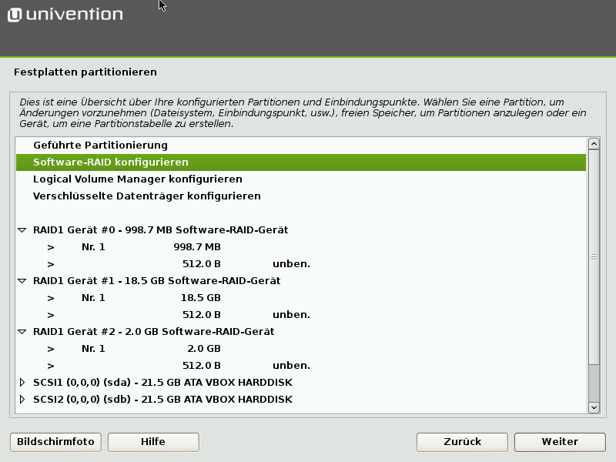
Task: Select SCSI1 (0,0,0) (sda) harddisk row
Action: coord(301,382)
